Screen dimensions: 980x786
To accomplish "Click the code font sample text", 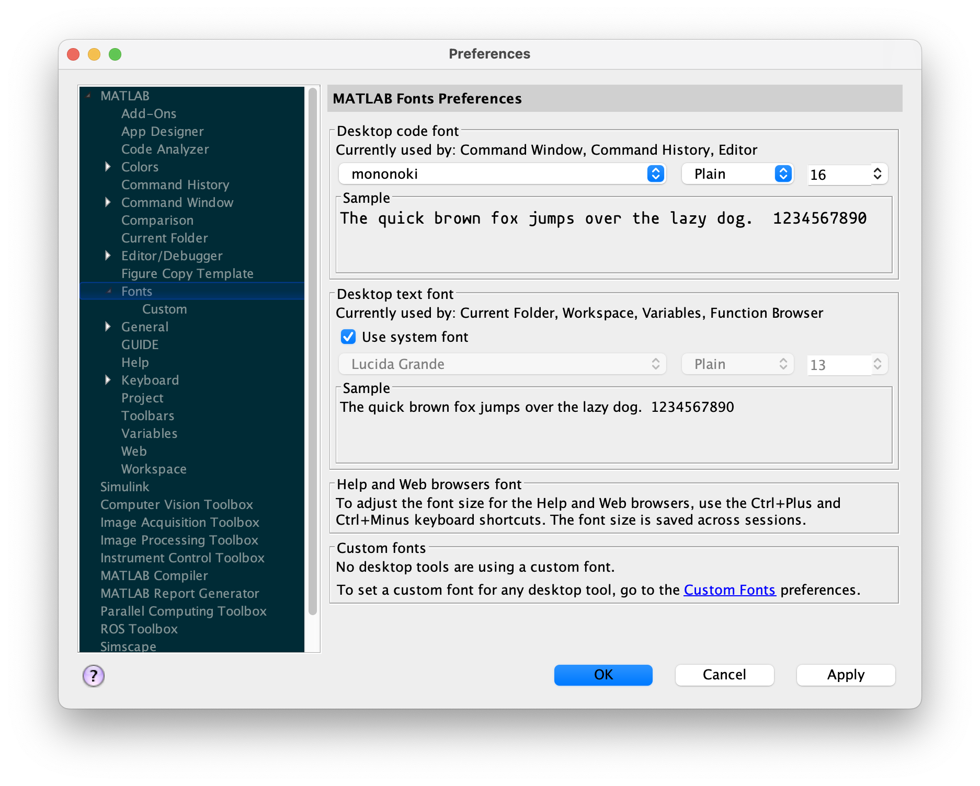I will click(x=603, y=218).
